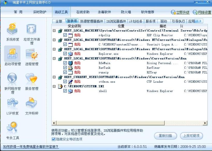Open the 文件粉碎 file shredder

(31, 103)
